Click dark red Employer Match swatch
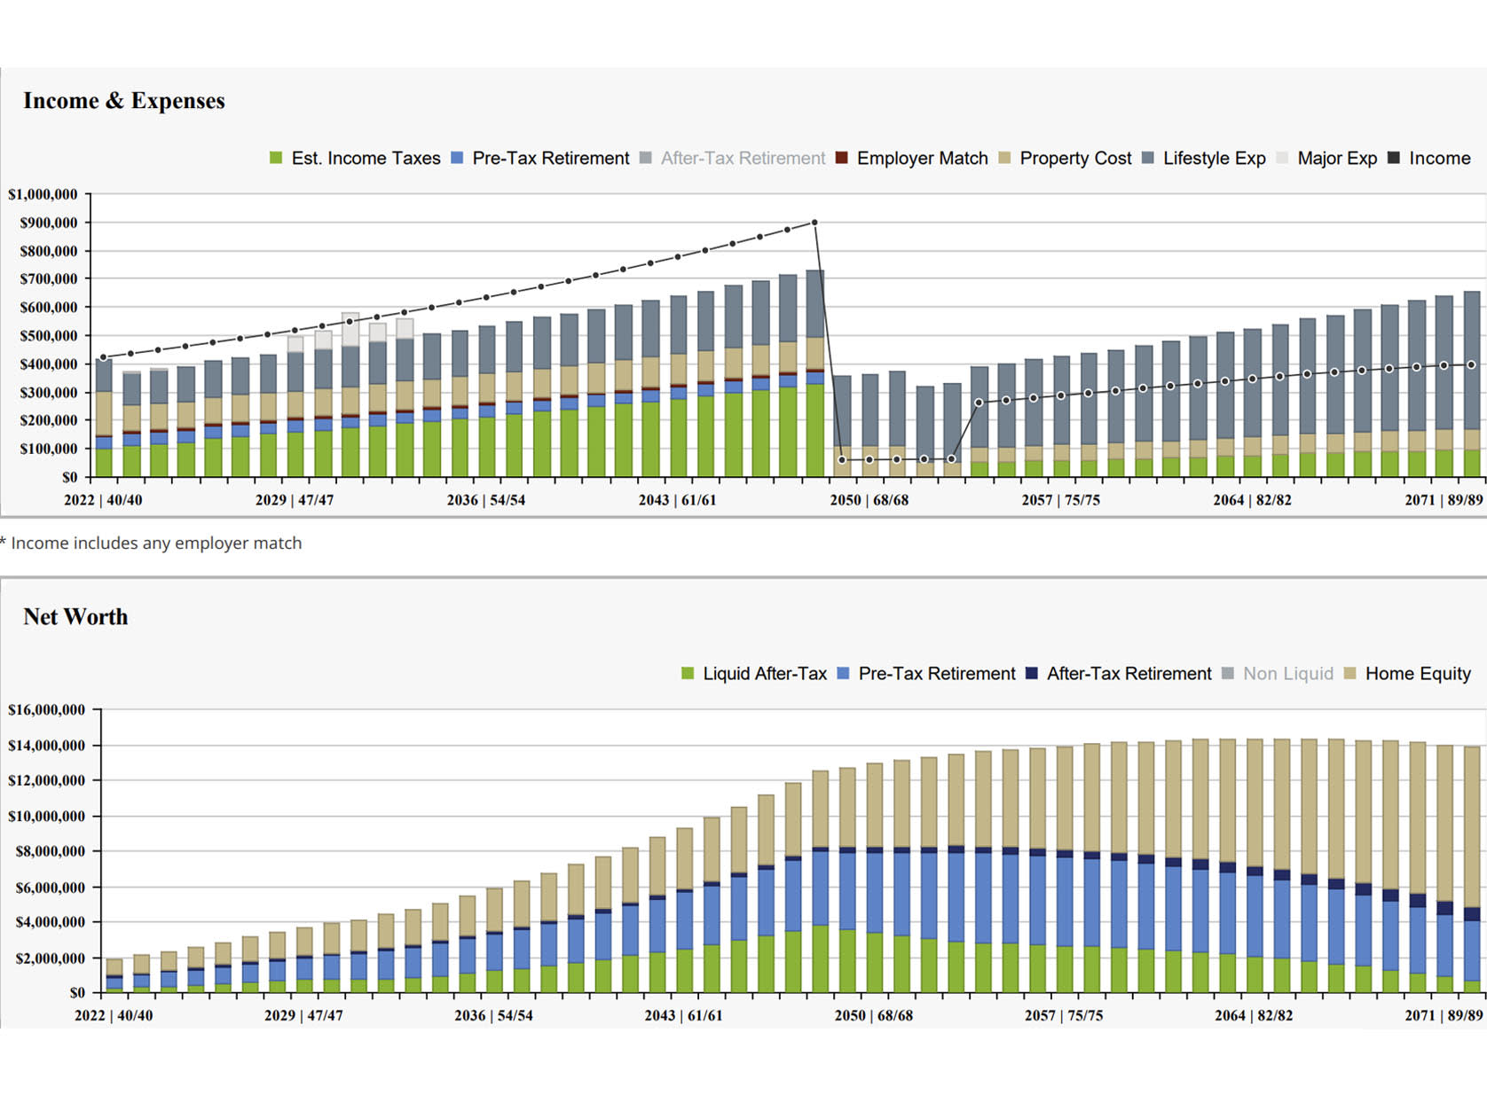Image resolution: width=1487 pixels, height=1103 pixels. pos(842,158)
